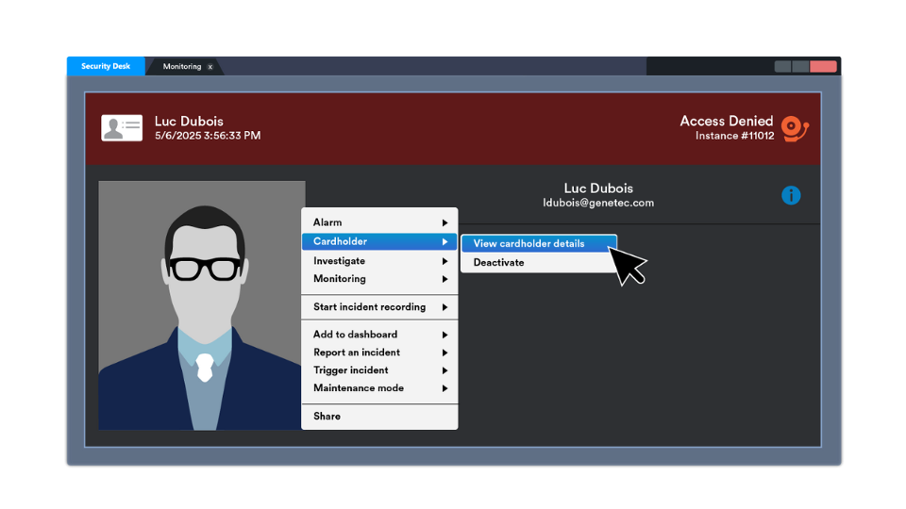Choose View cardholder details from submenu
The width and height of the screenshot is (906, 509).
[528, 243]
